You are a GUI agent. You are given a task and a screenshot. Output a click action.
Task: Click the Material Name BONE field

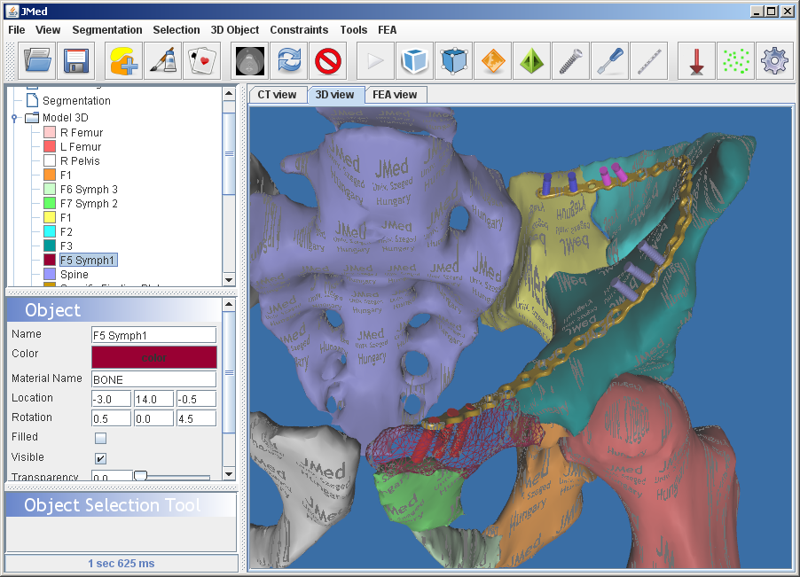[x=154, y=379]
